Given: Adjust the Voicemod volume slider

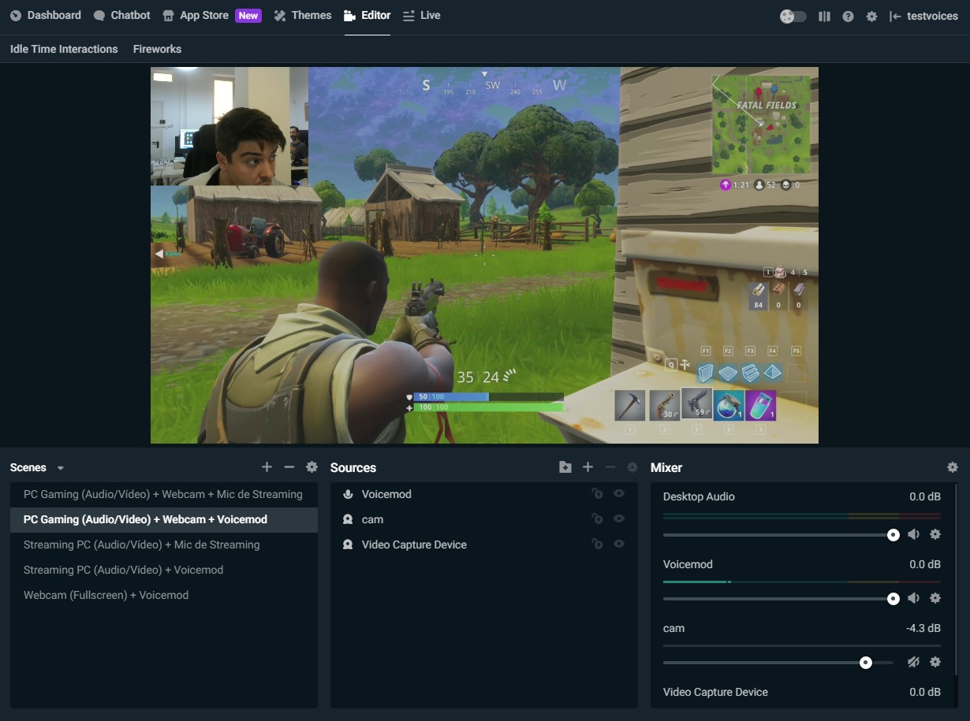Looking at the screenshot, I should (x=778, y=598).
